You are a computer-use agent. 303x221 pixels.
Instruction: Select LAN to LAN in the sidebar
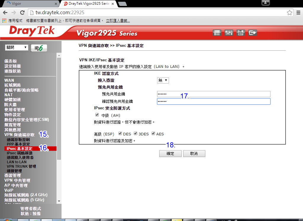pos(17,162)
